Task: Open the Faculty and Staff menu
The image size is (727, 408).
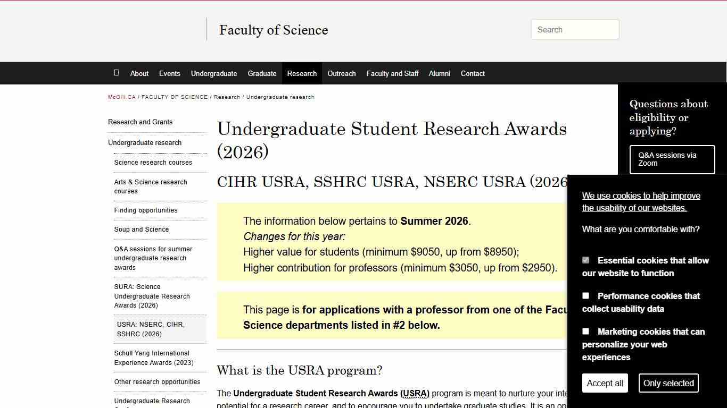Action: coord(392,73)
